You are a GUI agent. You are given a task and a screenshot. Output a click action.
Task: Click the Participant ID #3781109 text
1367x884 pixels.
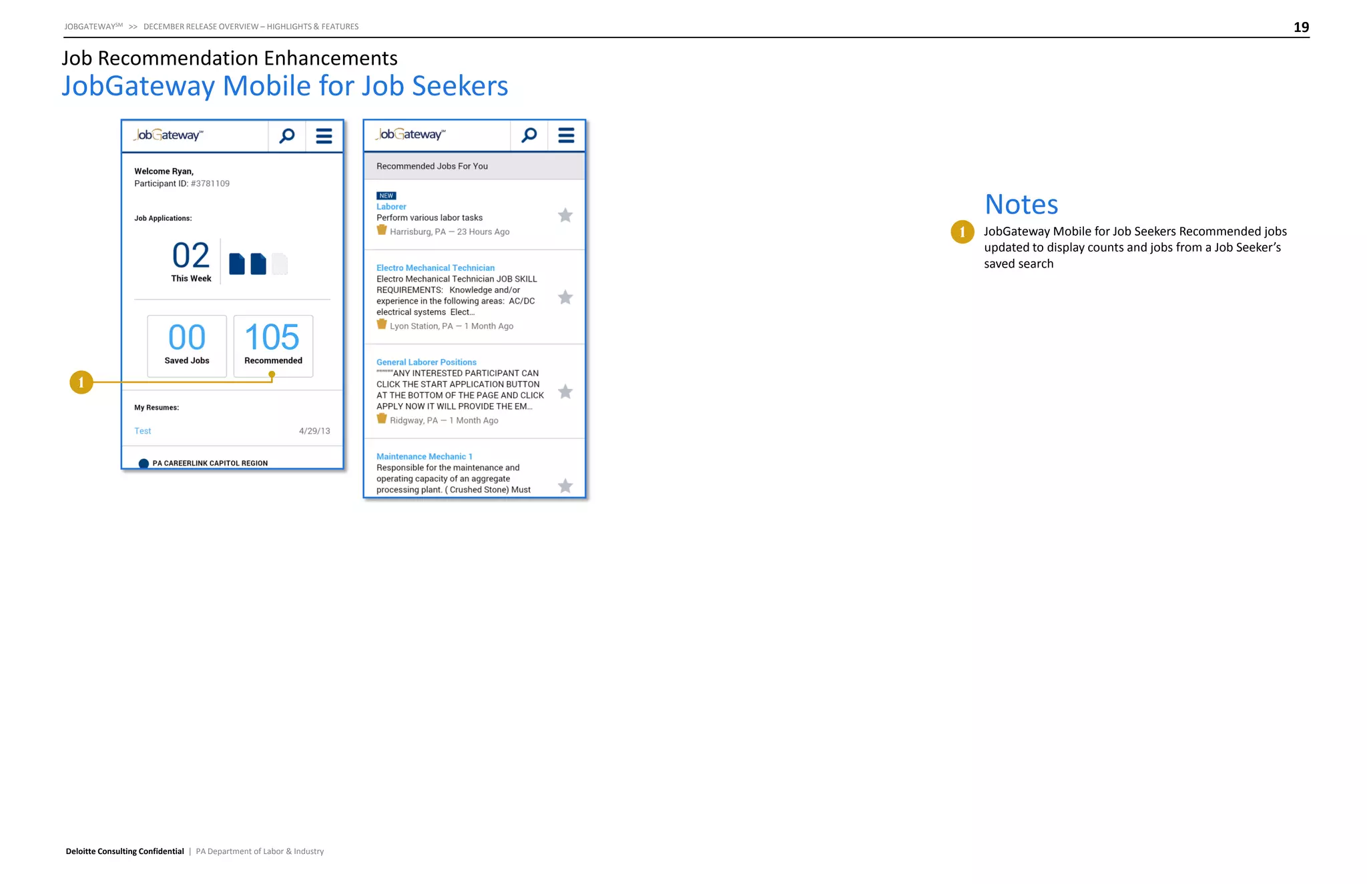click(x=182, y=183)
